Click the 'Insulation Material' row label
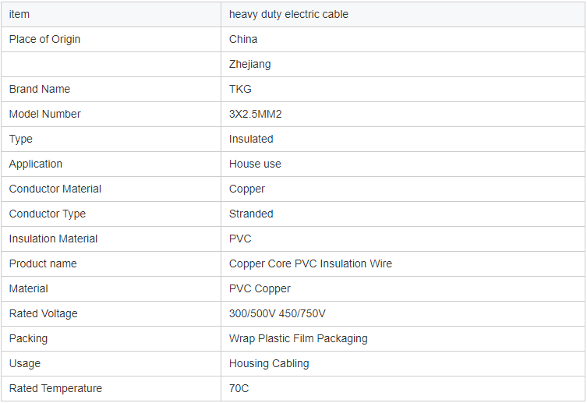Viewport: 587px width, 403px height. [x=54, y=239]
